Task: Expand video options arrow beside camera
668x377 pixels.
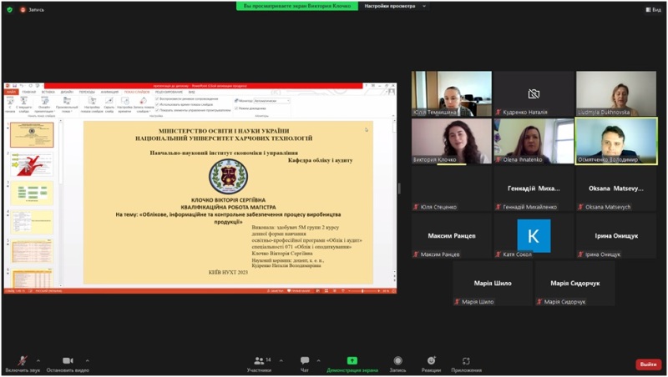Action: [x=88, y=360]
